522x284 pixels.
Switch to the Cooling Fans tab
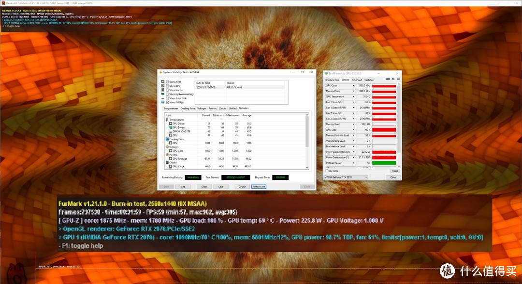188,108
